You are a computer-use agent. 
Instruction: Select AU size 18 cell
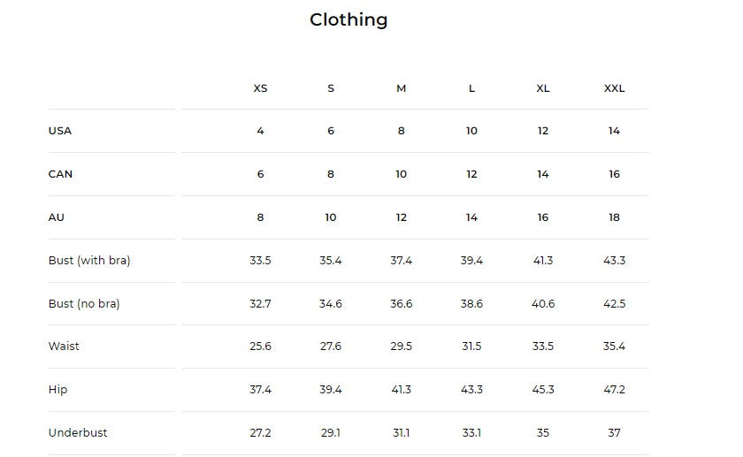(614, 217)
